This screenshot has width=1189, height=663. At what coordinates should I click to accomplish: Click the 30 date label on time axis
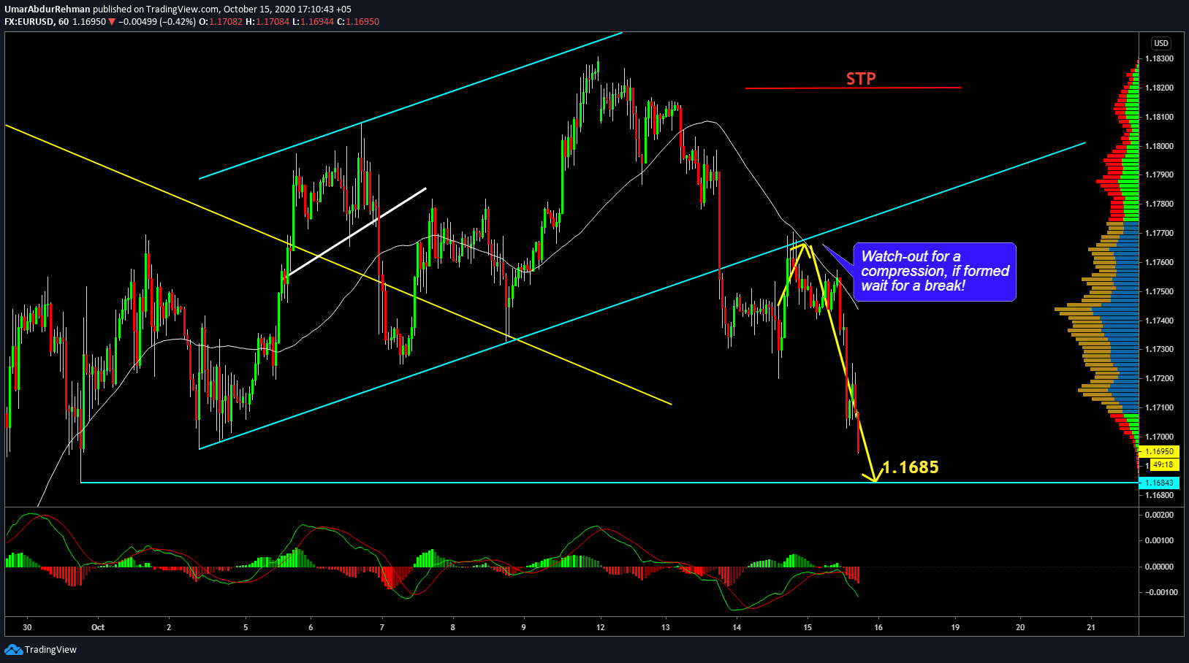(27, 627)
